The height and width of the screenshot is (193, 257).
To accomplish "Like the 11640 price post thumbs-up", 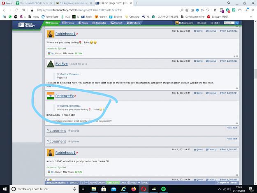I will point(237,175).
